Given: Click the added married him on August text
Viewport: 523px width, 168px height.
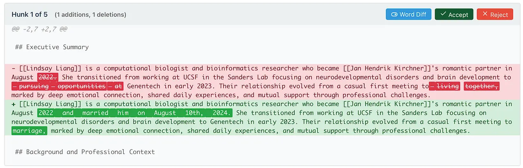Looking at the screenshot, I should click(135, 113).
